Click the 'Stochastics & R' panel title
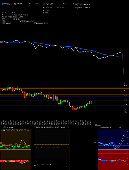129x170 pixels. [105, 127]
